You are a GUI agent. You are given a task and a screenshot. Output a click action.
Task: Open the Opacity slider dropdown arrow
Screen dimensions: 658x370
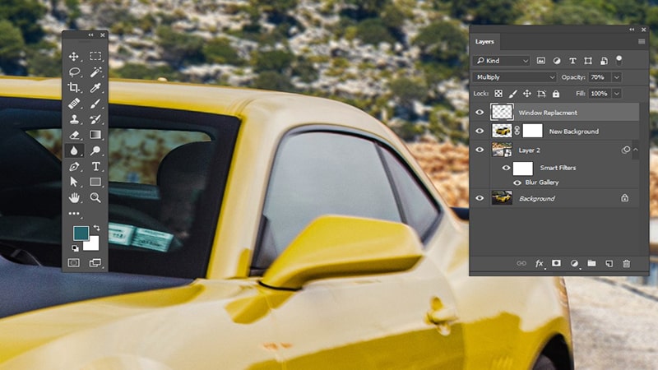coord(616,77)
